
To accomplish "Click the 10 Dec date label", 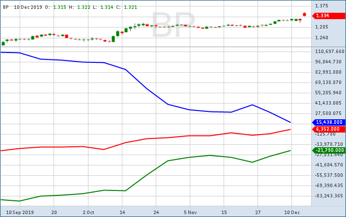I will 292,213.
